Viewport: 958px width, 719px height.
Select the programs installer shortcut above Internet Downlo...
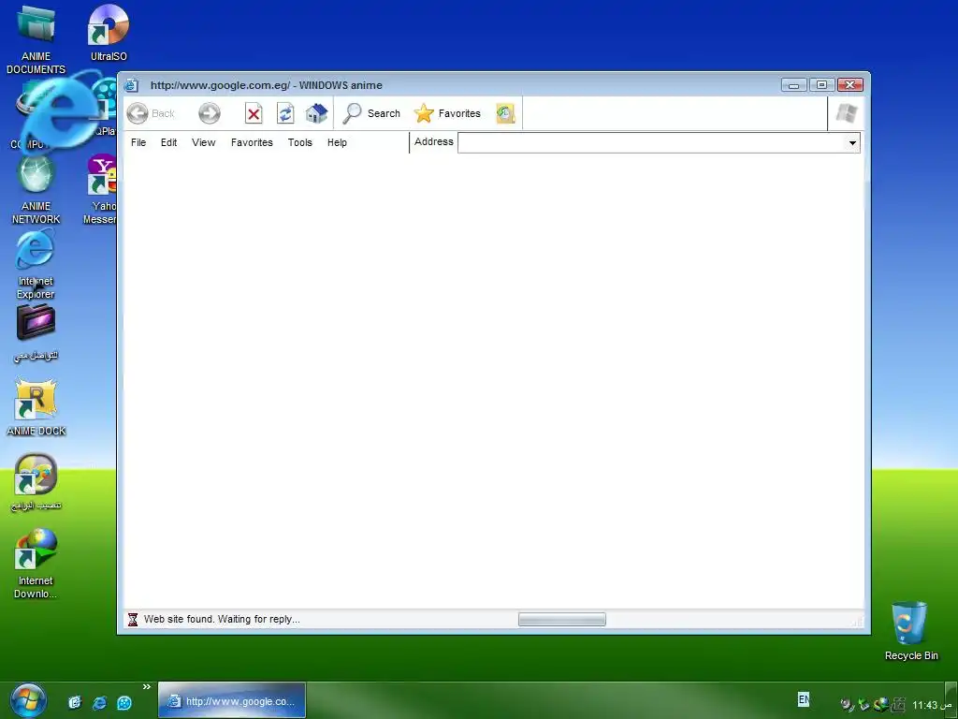[x=36, y=482]
